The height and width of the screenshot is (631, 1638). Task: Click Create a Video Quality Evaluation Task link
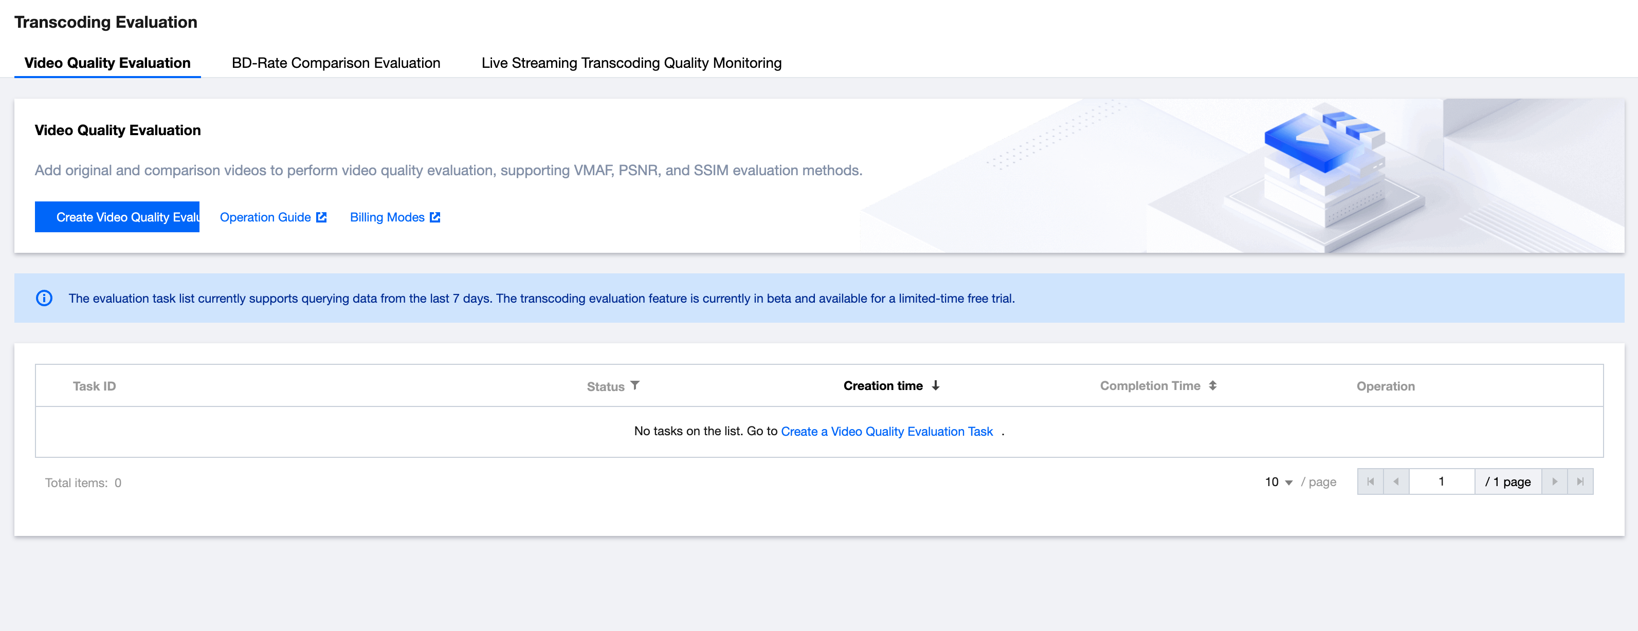point(886,432)
